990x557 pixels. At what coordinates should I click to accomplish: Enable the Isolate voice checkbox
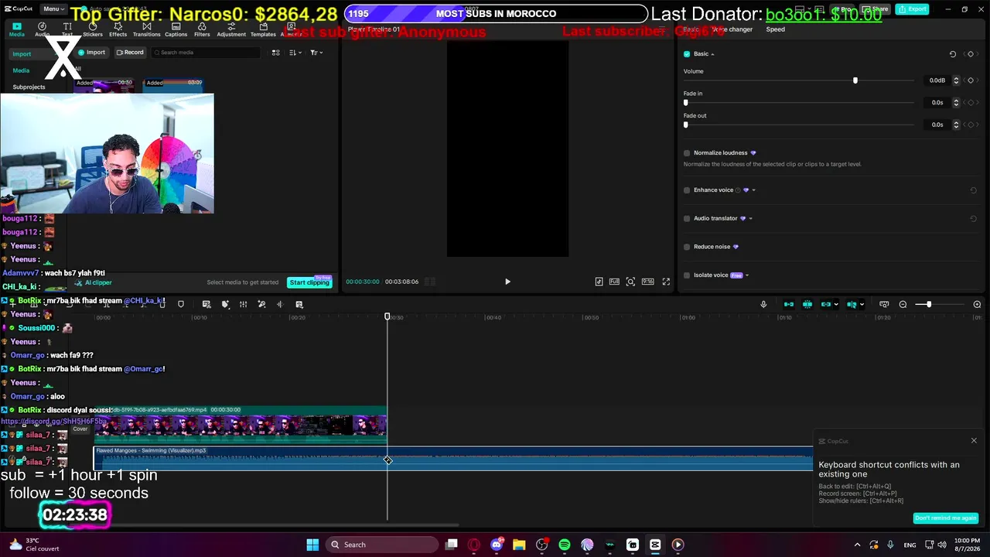coord(687,275)
